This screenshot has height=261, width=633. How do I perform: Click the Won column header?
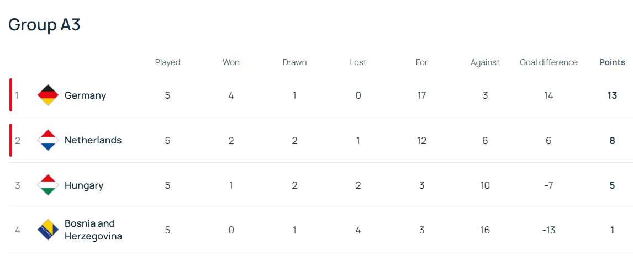[x=231, y=62]
